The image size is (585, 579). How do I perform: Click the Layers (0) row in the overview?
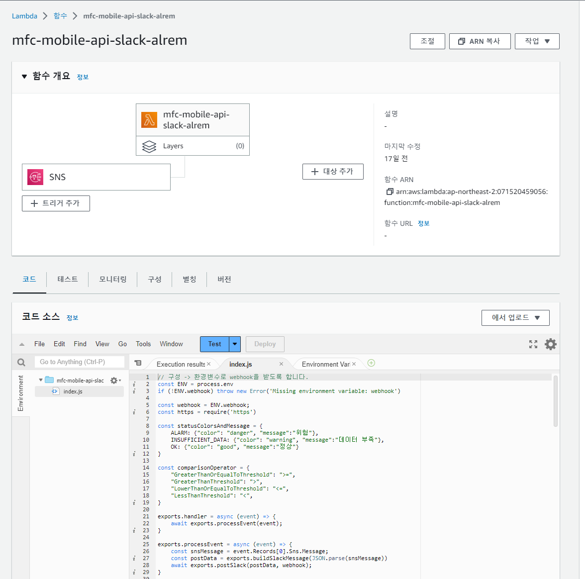[193, 146]
